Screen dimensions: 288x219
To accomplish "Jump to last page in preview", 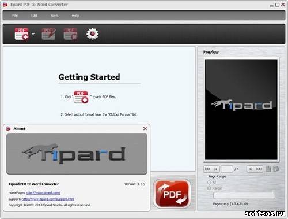I will pos(259,169).
